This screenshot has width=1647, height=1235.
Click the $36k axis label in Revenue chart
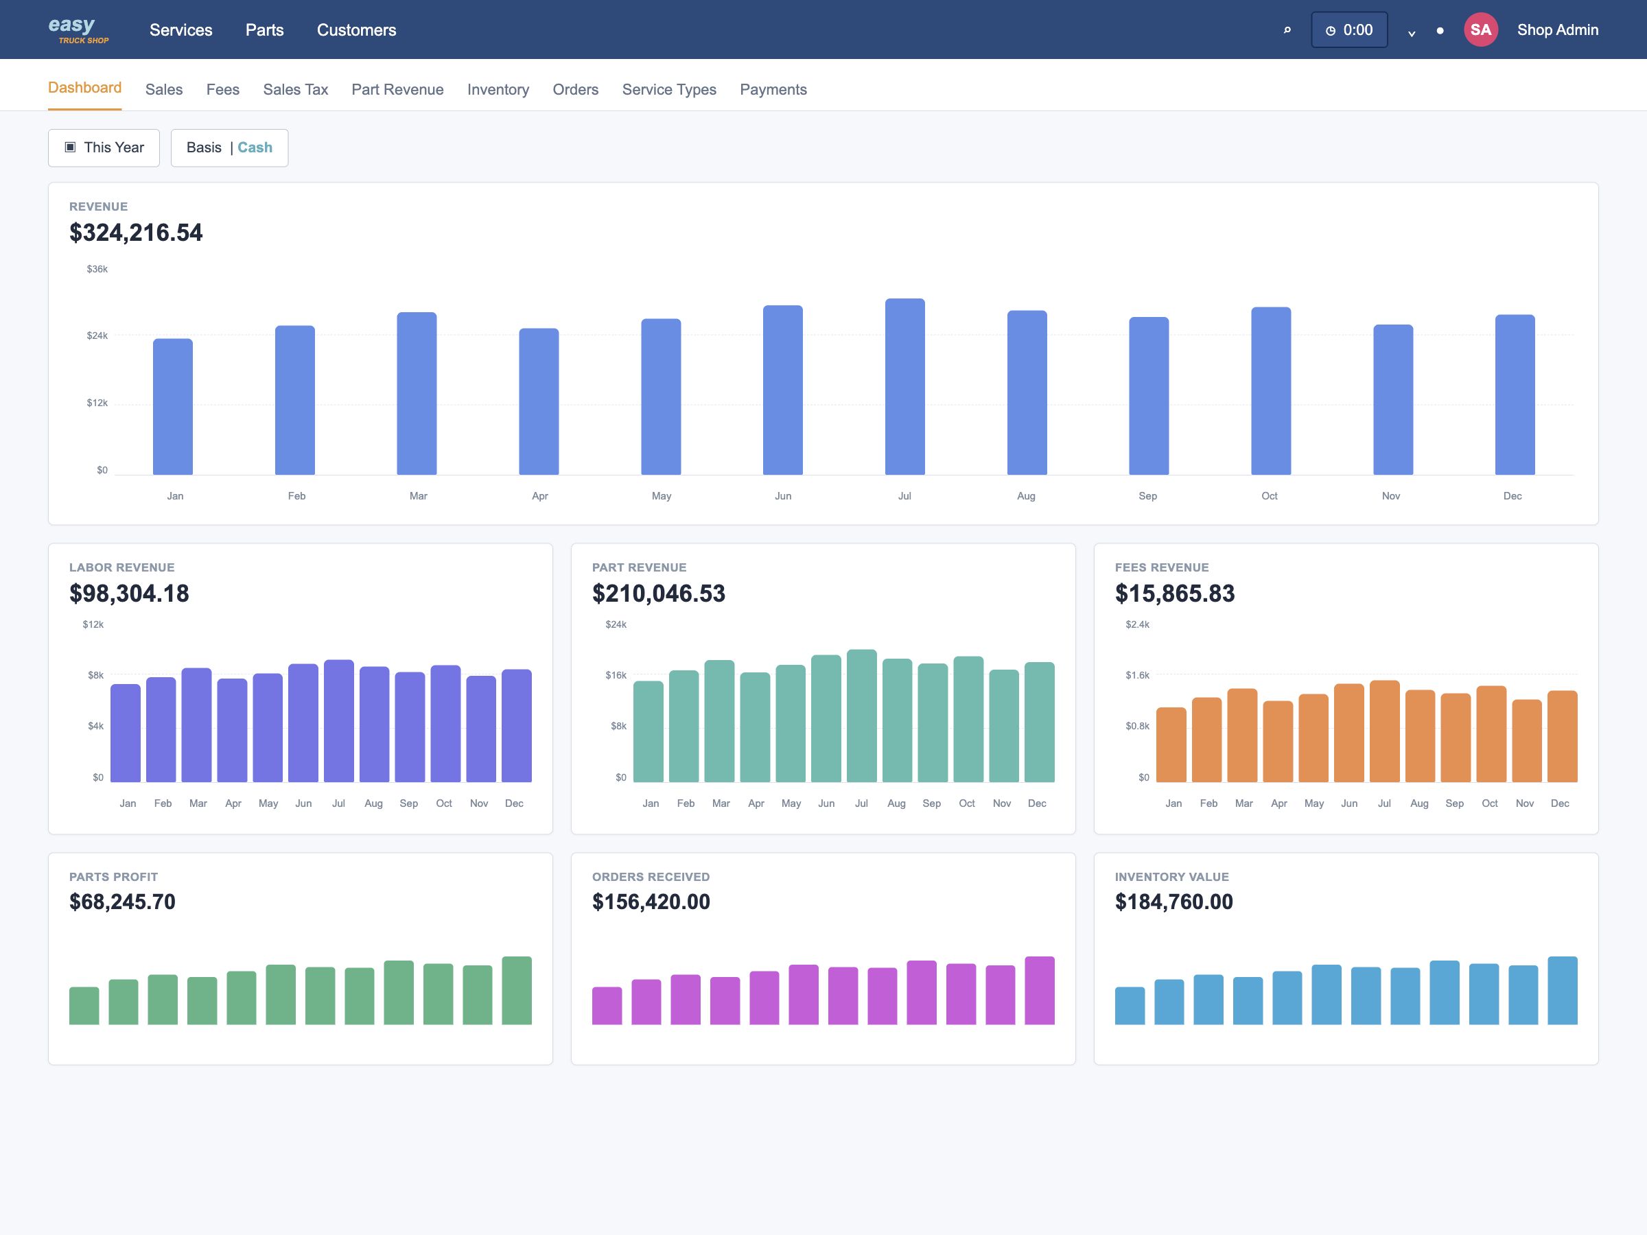pyautogui.click(x=97, y=269)
